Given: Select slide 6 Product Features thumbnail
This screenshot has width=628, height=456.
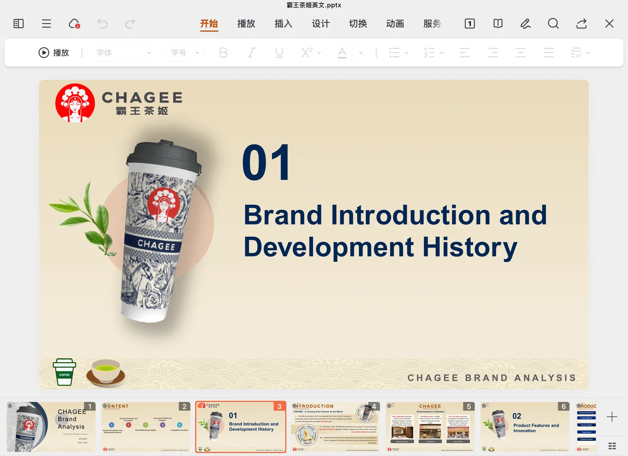Looking at the screenshot, I should tap(525, 427).
